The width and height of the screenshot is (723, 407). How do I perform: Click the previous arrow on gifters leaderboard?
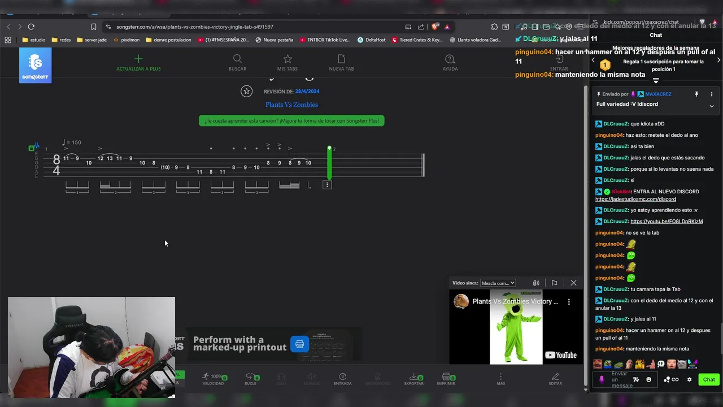coord(593,60)
